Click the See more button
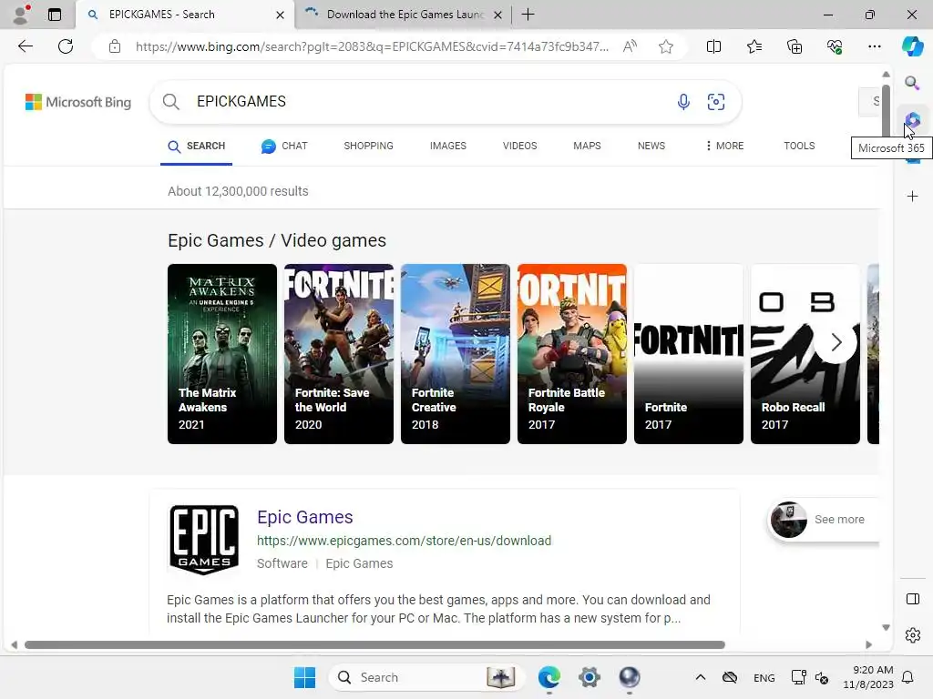933x699 pixels. tap(824, 520)
